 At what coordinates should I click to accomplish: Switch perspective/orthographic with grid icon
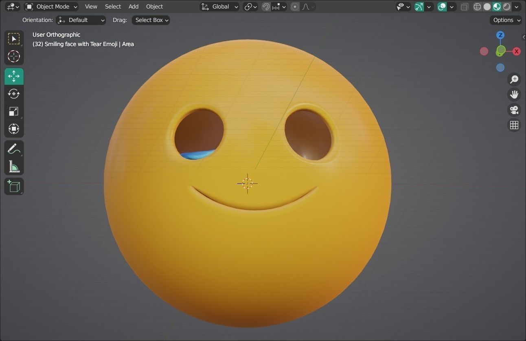tap(514, 125)
